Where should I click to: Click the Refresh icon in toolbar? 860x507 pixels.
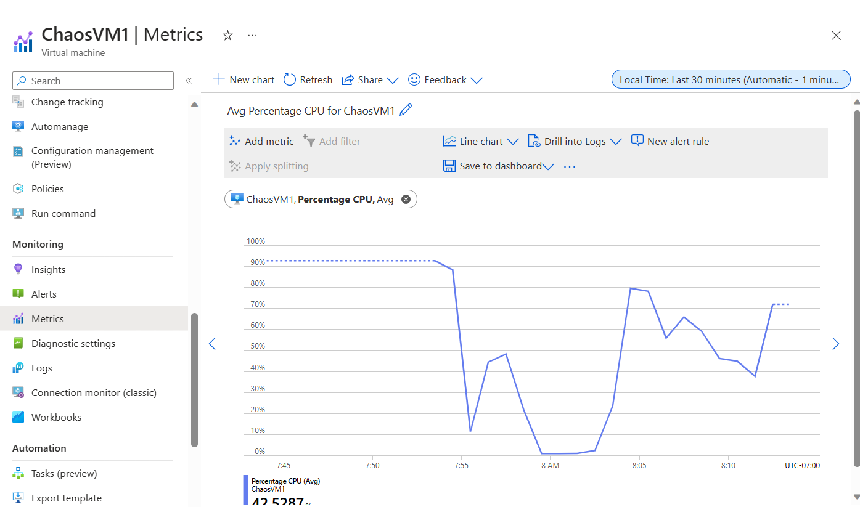pos(290,79)
